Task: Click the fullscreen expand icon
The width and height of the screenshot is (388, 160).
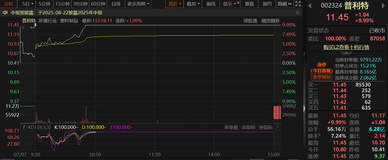Action: click(x=298, y=4)
